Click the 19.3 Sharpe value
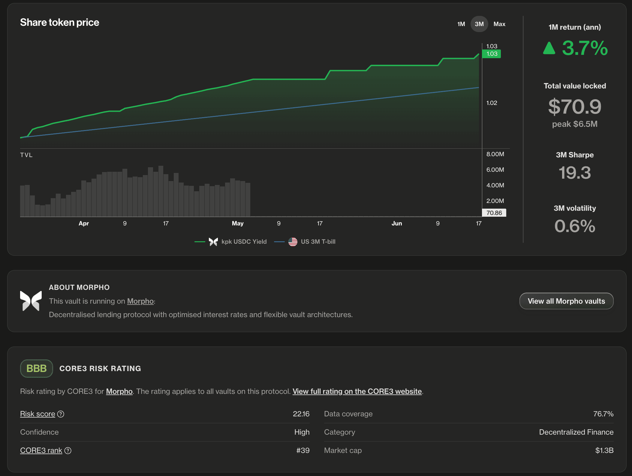Image resolution: width=632 pixels, height=476 pixels. pos(575,173)
